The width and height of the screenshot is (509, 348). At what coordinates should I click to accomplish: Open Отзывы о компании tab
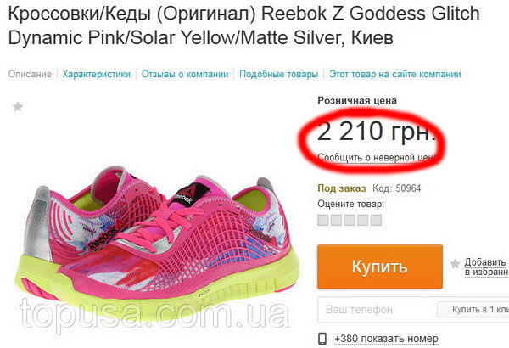[x=185, y=74]
